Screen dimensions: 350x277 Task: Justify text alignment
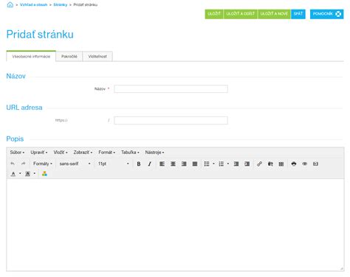pos(195,164)
